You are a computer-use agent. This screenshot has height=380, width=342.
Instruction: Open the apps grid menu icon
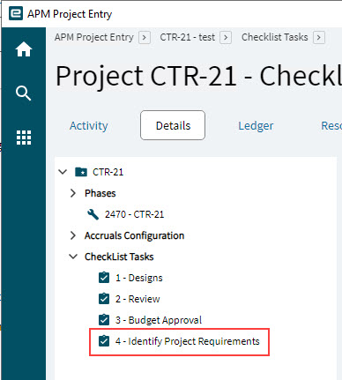(x=24, y=138)
